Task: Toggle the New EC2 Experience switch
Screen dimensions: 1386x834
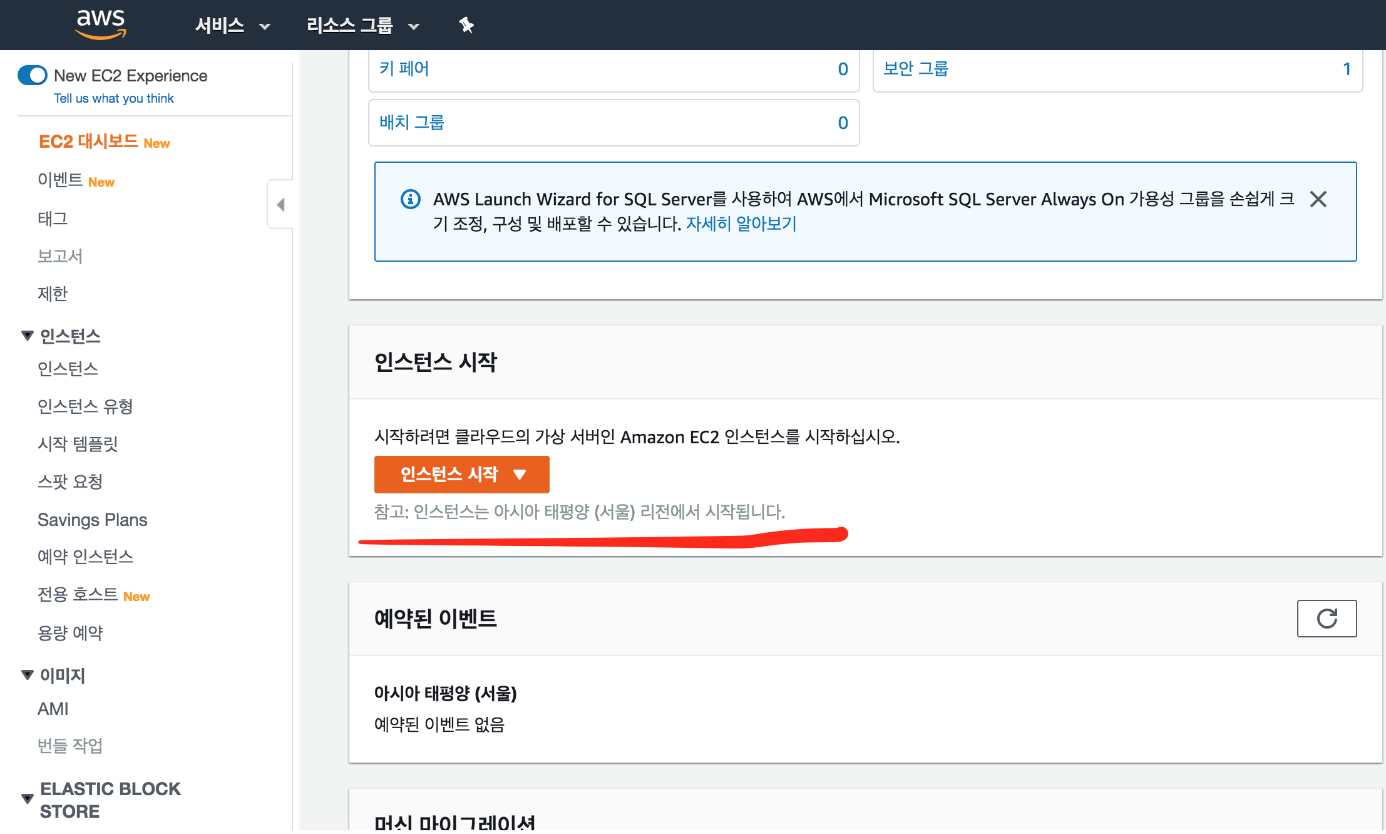Action: tap(33, 75)
